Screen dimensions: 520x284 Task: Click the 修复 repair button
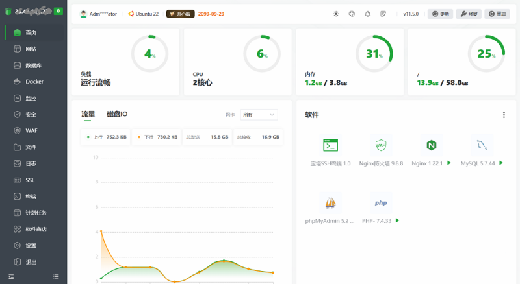click(x=469, y=14)
